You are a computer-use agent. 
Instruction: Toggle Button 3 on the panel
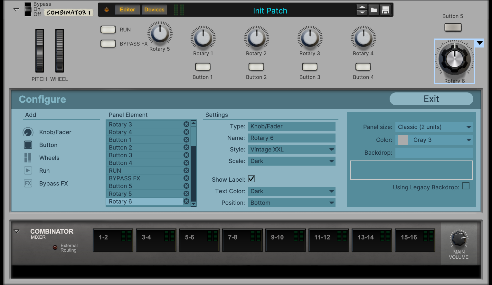[310, 67]
